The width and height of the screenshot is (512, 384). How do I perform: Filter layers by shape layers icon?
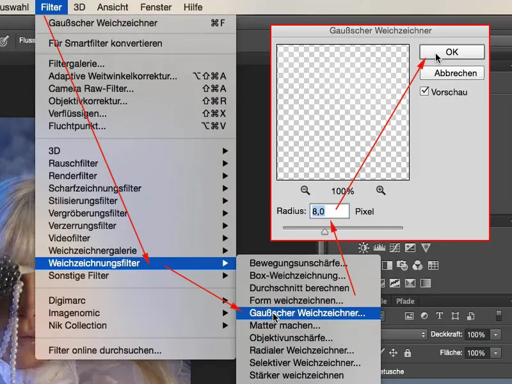tap(455, 316)
